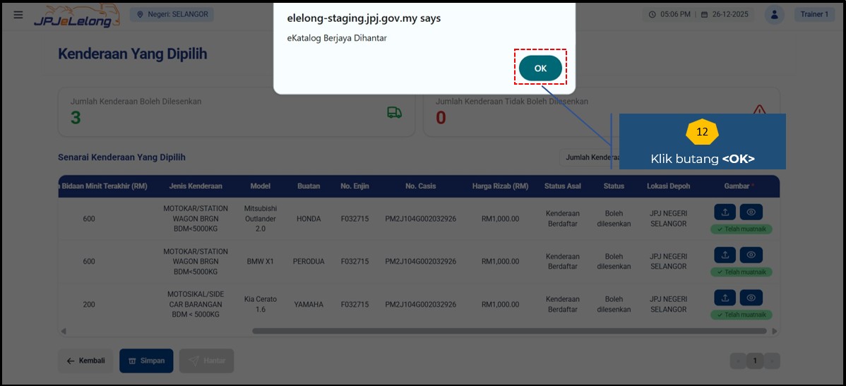Image resolution: width=846 pixels, height=386 pixels.
Task: Open the hamburger menu
Action: (18, 15)
